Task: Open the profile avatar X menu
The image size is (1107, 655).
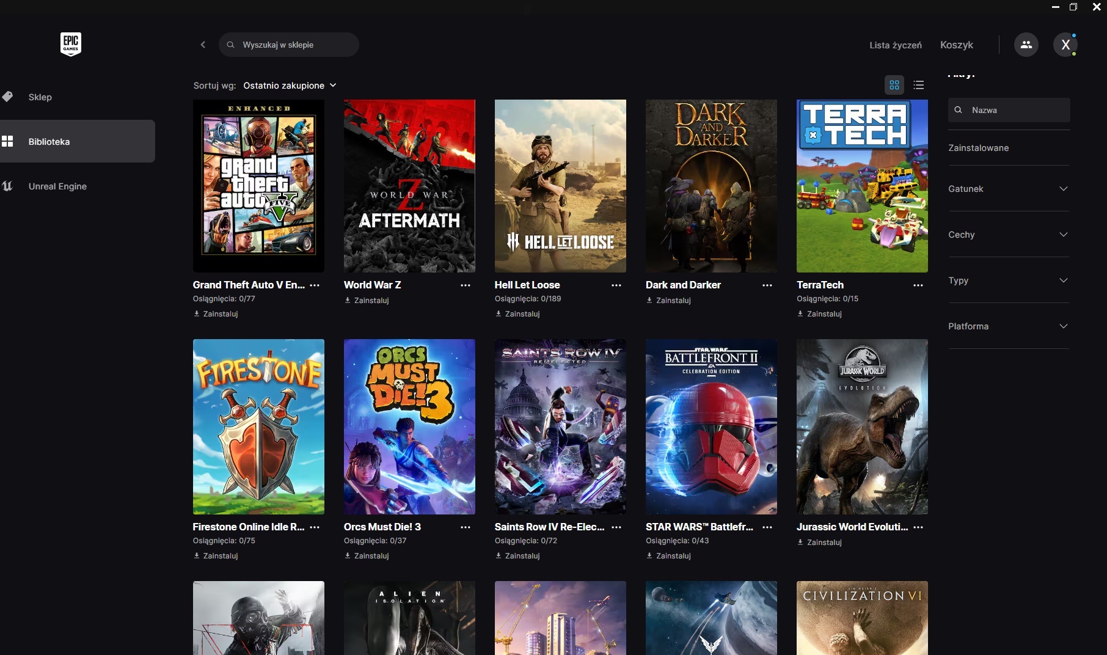Action: point(1065,45)
